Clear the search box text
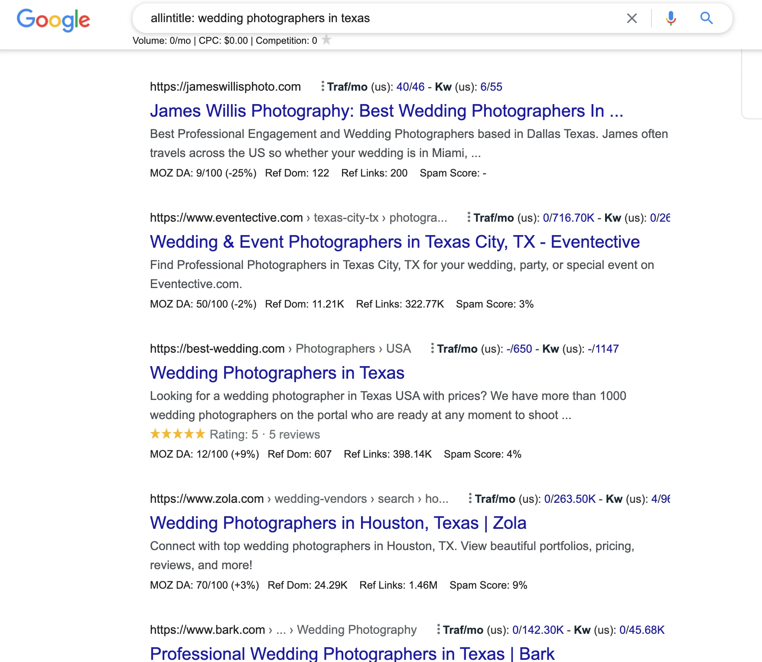This screenshot has width=762, height=662. [632, 18]
